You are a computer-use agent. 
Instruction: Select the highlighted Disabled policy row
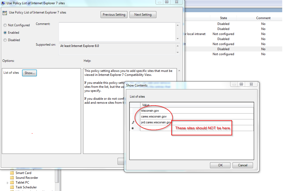point(233,49)
